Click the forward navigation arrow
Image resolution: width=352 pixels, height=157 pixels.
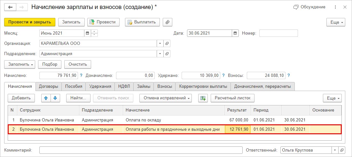[22, 7]
